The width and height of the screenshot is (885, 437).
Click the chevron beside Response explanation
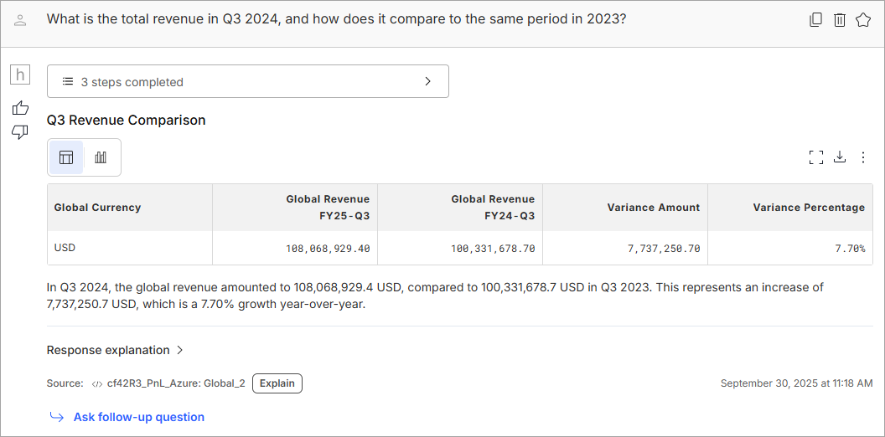tap(180, 350)
